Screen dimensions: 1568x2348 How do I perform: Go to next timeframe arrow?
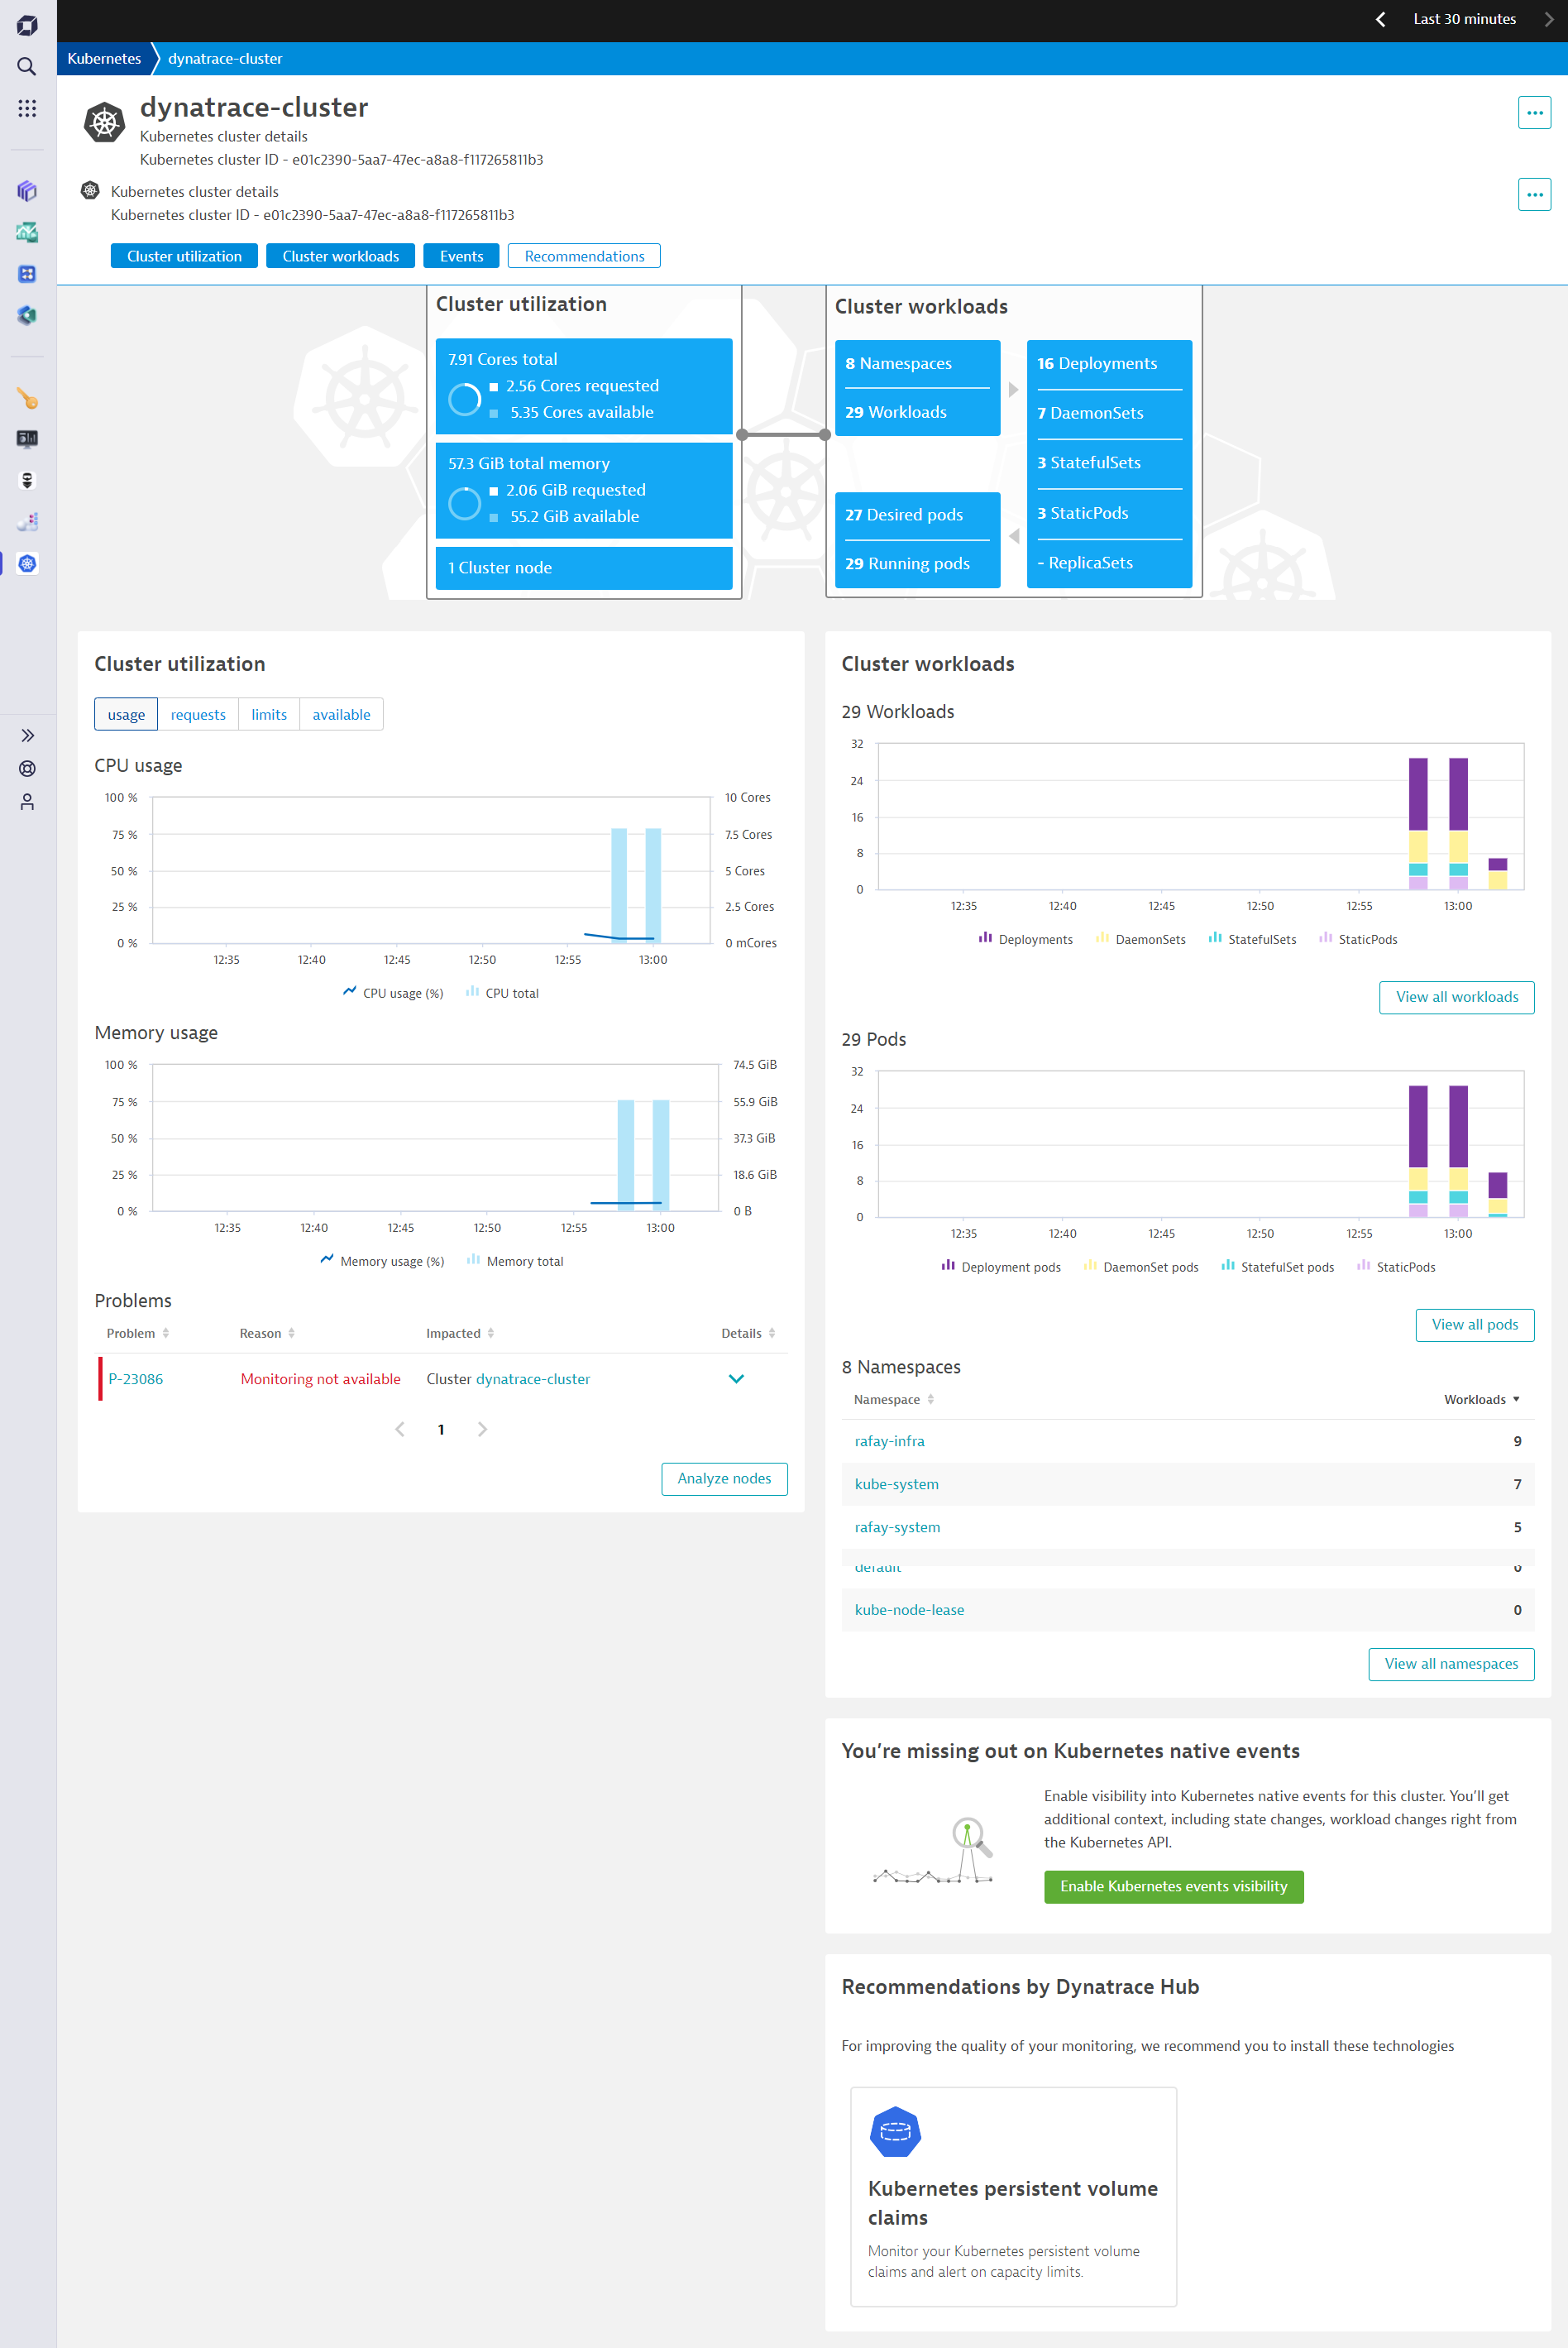point(1548,19)
